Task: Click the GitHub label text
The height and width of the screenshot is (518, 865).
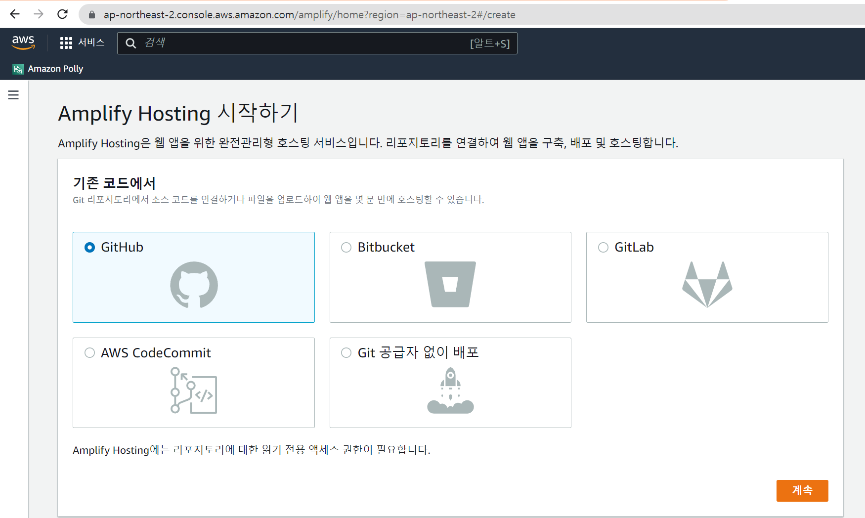Action: (x=122, y=247)
